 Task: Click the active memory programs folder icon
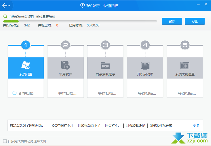[x=105, y=65]
